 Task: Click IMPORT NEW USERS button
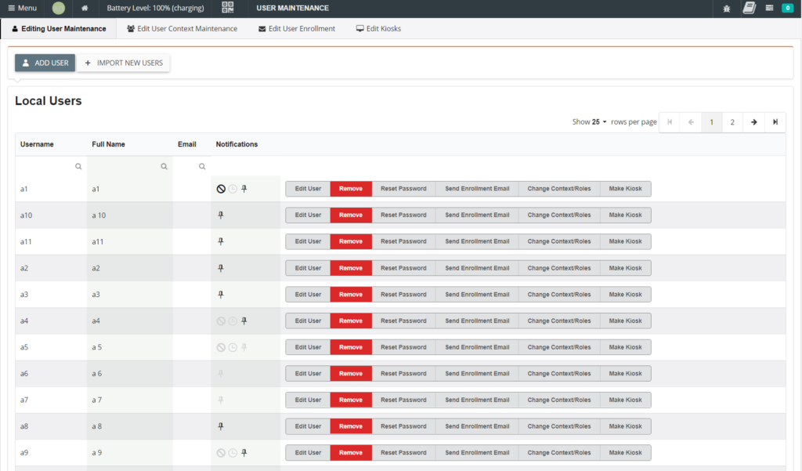(123, 63)
